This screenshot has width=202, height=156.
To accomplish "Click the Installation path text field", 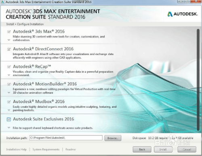I will click(x=66, y=138).
